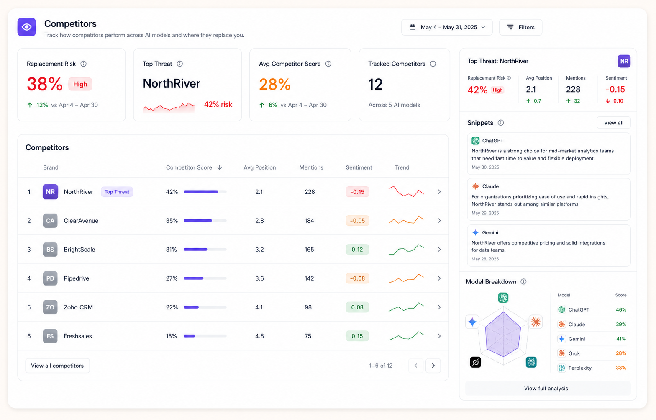Click Sentiment column header
Screen dimensions: 656x420
(x=359, y=167)
